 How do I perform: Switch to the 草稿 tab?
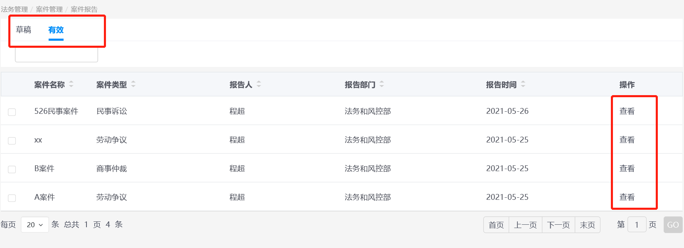[x=23, y=30]
